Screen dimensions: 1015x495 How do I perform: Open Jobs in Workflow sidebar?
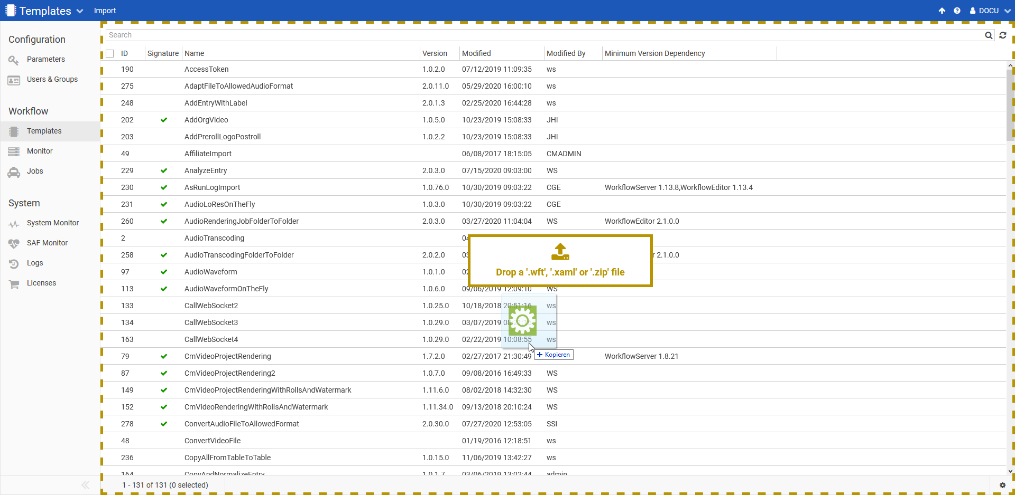coord(35,171)
